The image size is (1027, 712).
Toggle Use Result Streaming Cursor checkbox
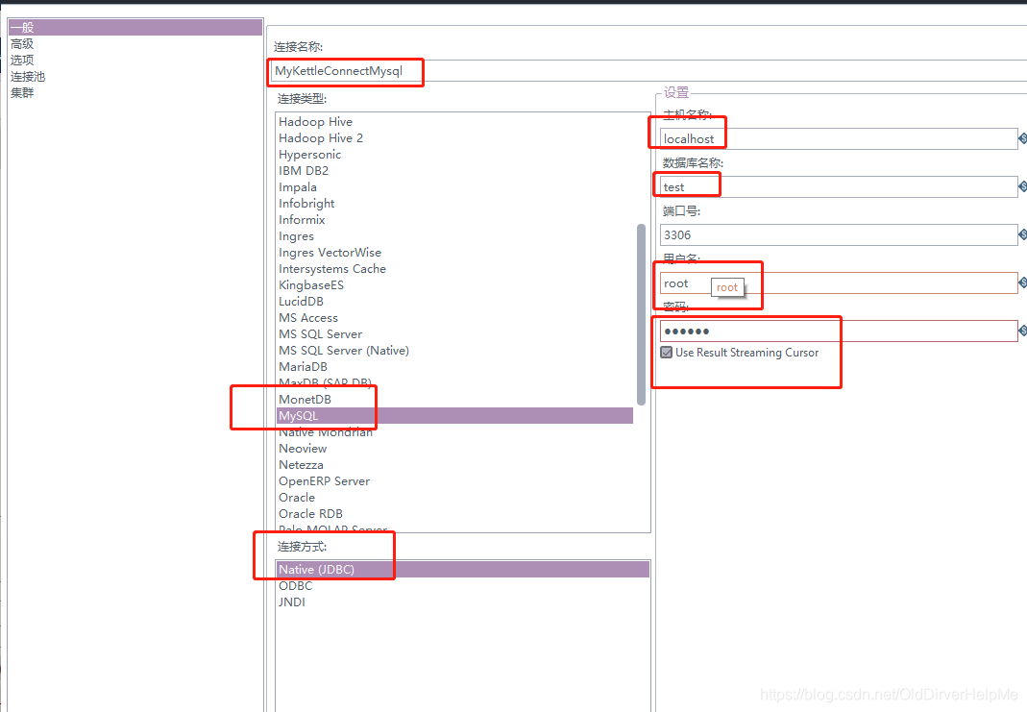(667, 353)
